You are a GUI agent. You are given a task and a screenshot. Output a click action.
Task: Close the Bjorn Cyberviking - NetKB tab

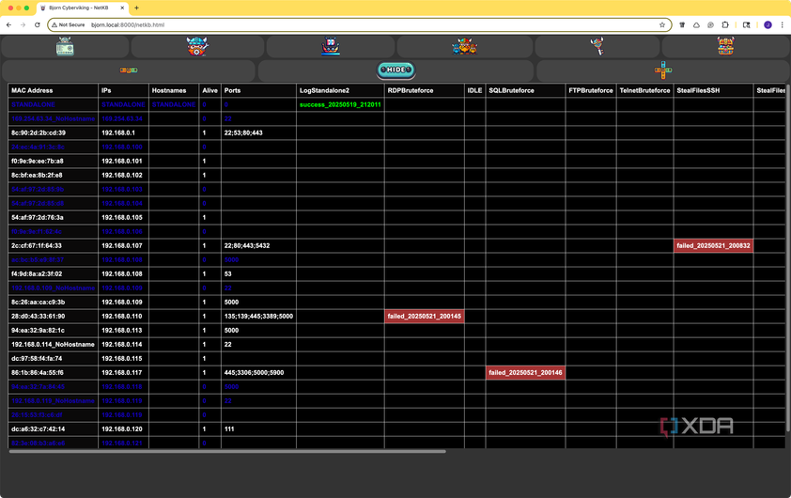tap(122, 8)
